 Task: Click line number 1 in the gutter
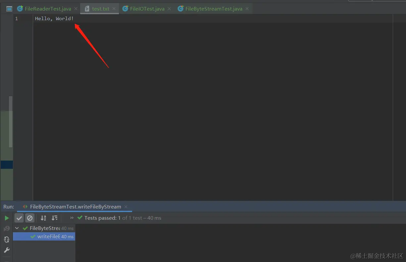[17, 19]
